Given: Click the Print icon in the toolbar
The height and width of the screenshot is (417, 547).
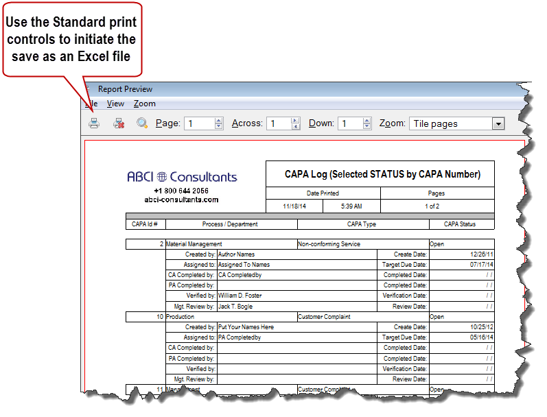Looking at the screenshot, I should (x=94, y=123).
